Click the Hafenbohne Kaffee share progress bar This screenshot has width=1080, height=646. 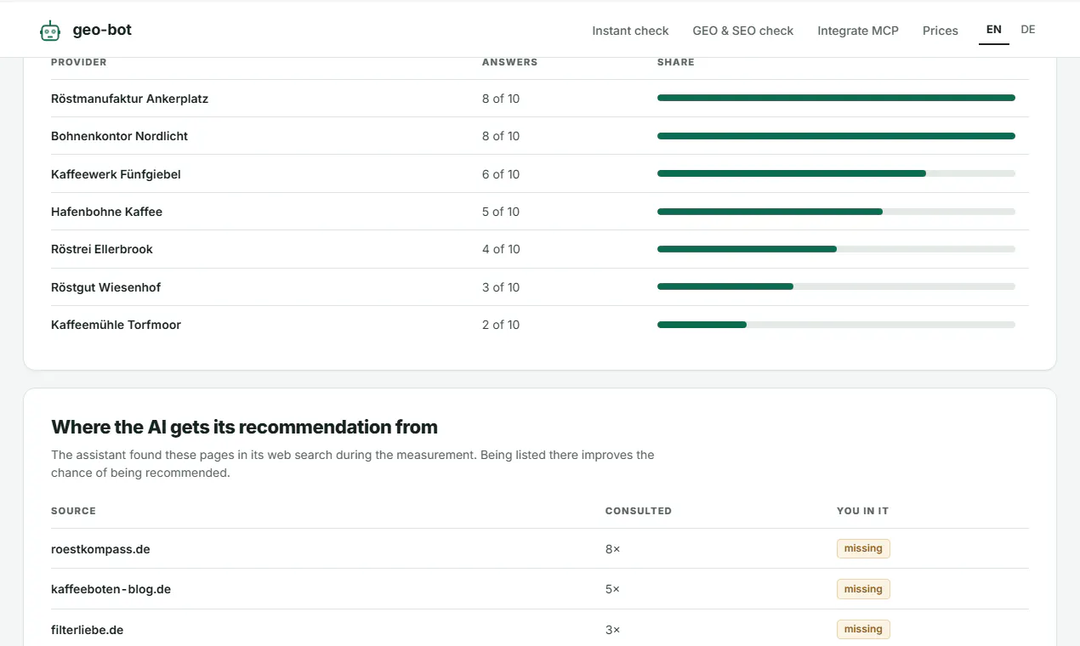(x=836, y=212)
